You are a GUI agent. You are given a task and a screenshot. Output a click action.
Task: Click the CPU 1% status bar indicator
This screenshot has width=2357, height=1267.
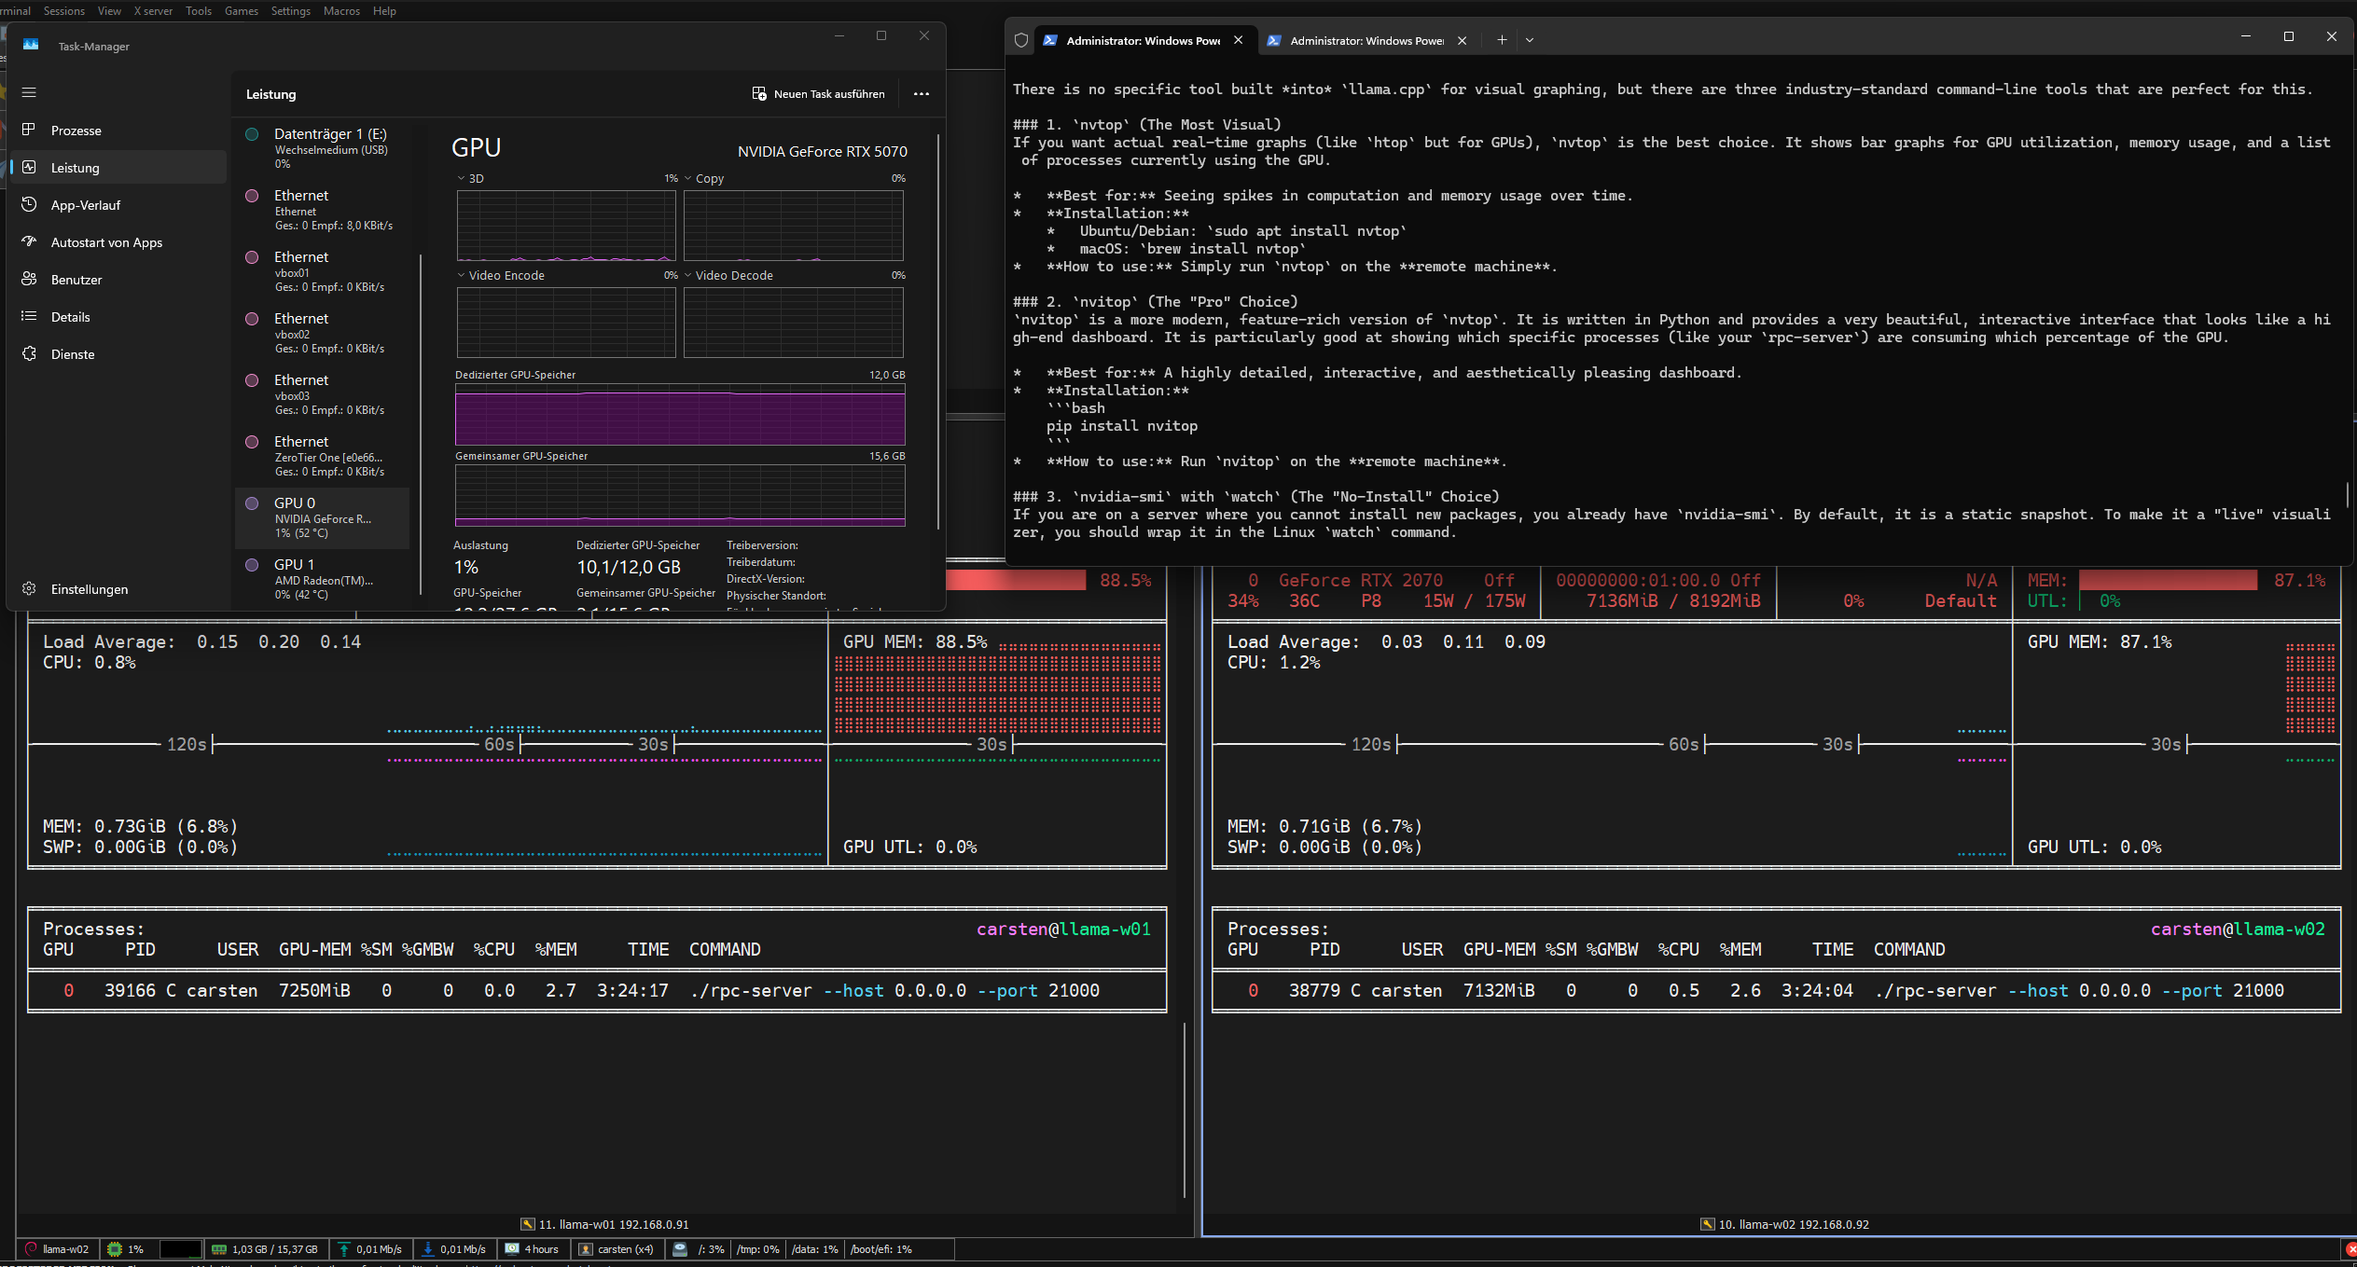pyautogui.click(x=126, y=1249)
